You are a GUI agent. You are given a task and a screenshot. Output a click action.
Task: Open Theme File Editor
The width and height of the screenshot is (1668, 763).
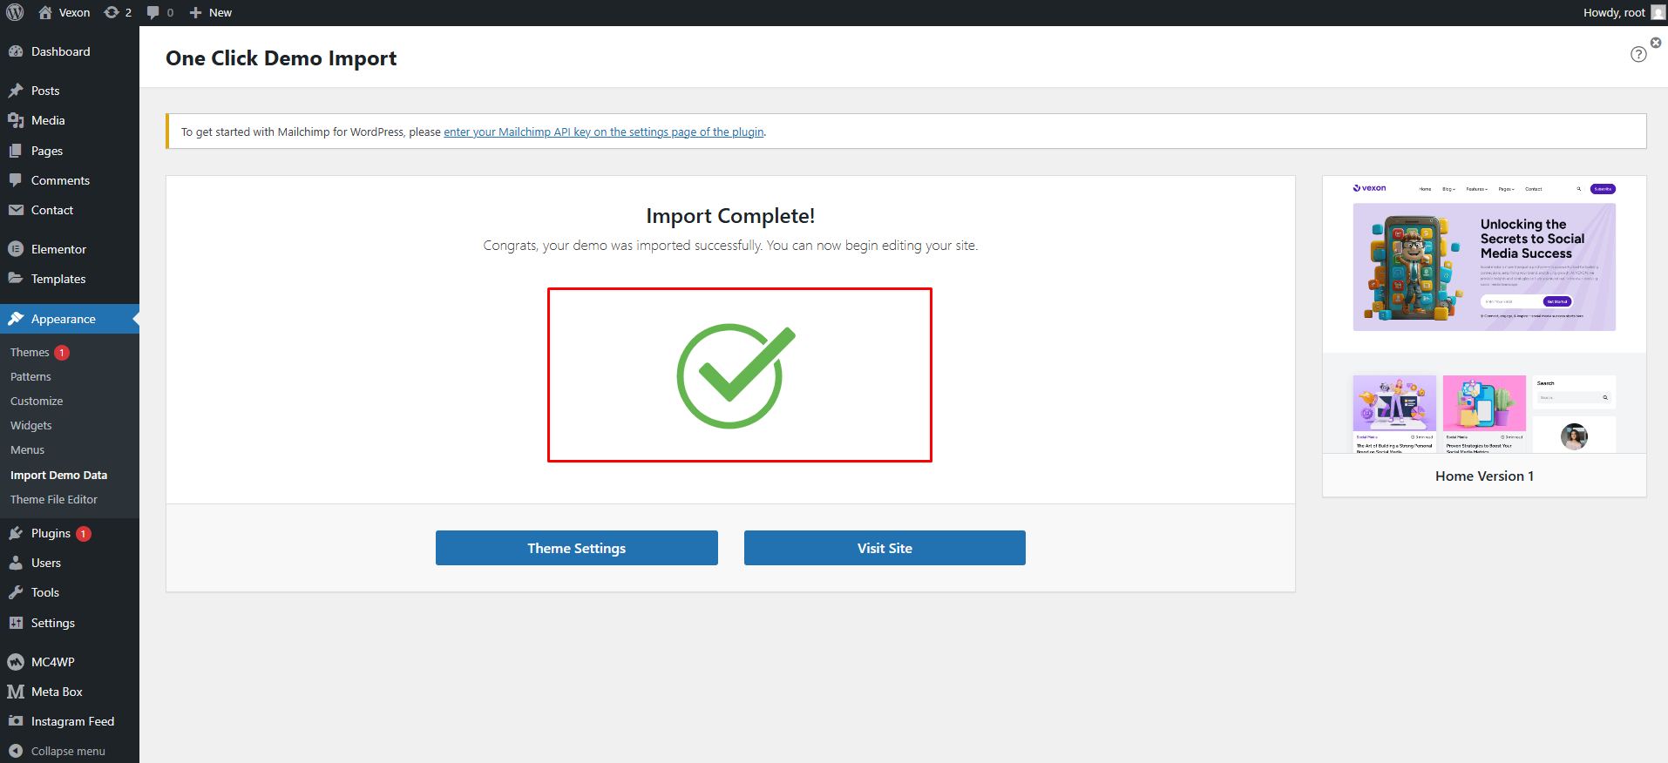54,499
